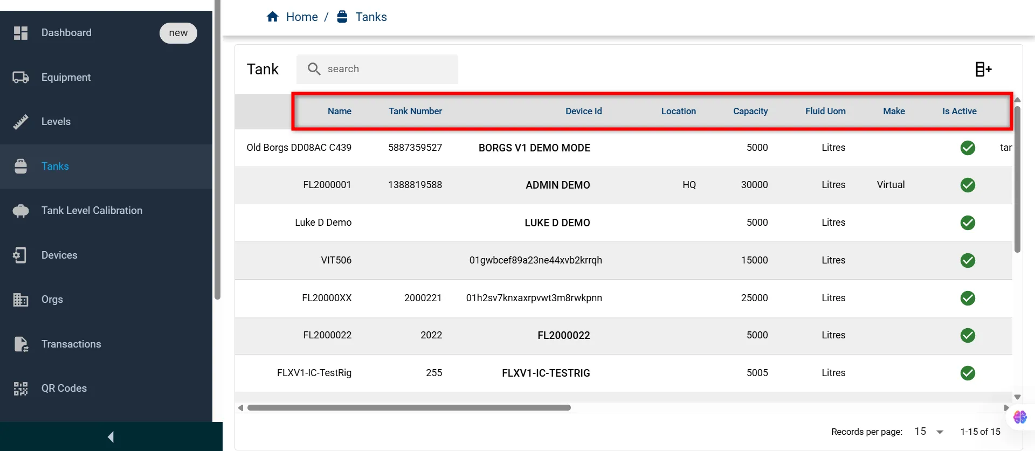Go to Home via breadcrumb link
Viewport: 1035px width, 451px height.
(x=302, y=17)
